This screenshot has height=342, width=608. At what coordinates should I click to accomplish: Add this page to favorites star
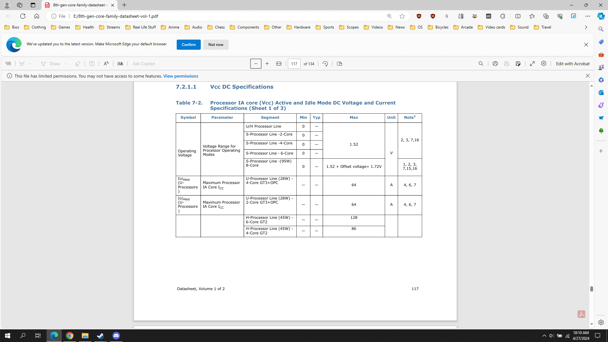pos(402,16)
